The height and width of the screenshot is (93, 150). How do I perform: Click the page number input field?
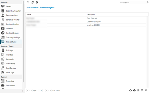40,90
